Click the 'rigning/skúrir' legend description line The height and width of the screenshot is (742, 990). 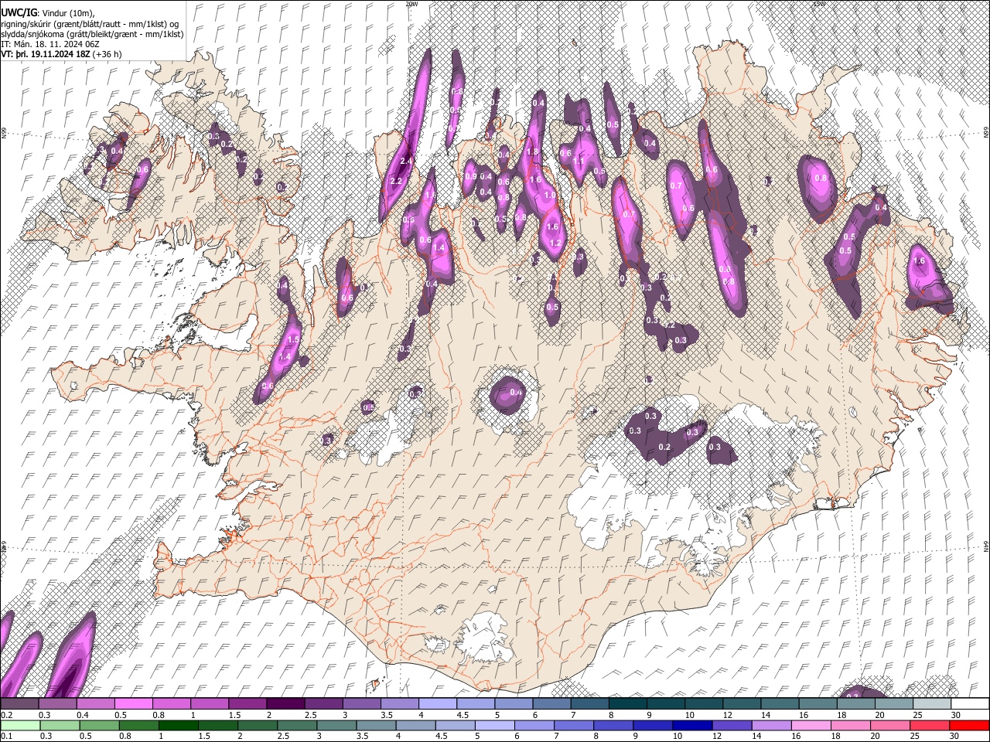pyautogui.click(x=90, y=23)
